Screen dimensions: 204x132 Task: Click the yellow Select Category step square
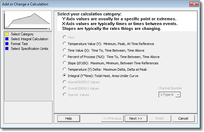click(7, 34)
